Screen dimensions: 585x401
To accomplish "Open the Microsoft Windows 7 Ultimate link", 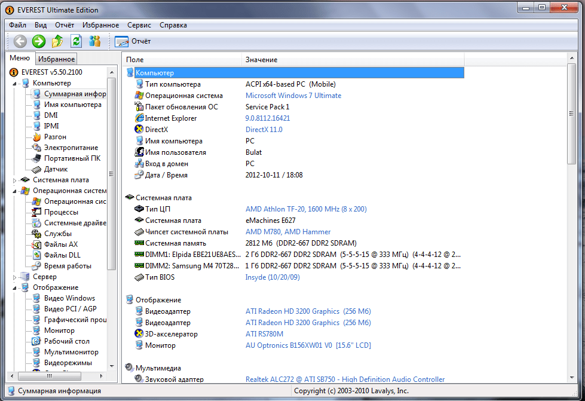I will coord(293,96).
